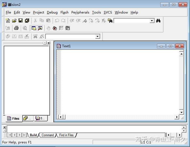Insert breakpoint with hand icon
The image size is (190, 147).
49,28
